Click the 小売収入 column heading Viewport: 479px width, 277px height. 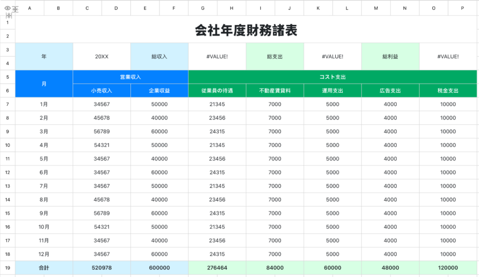pyautogui.click(x=102, y=90)
